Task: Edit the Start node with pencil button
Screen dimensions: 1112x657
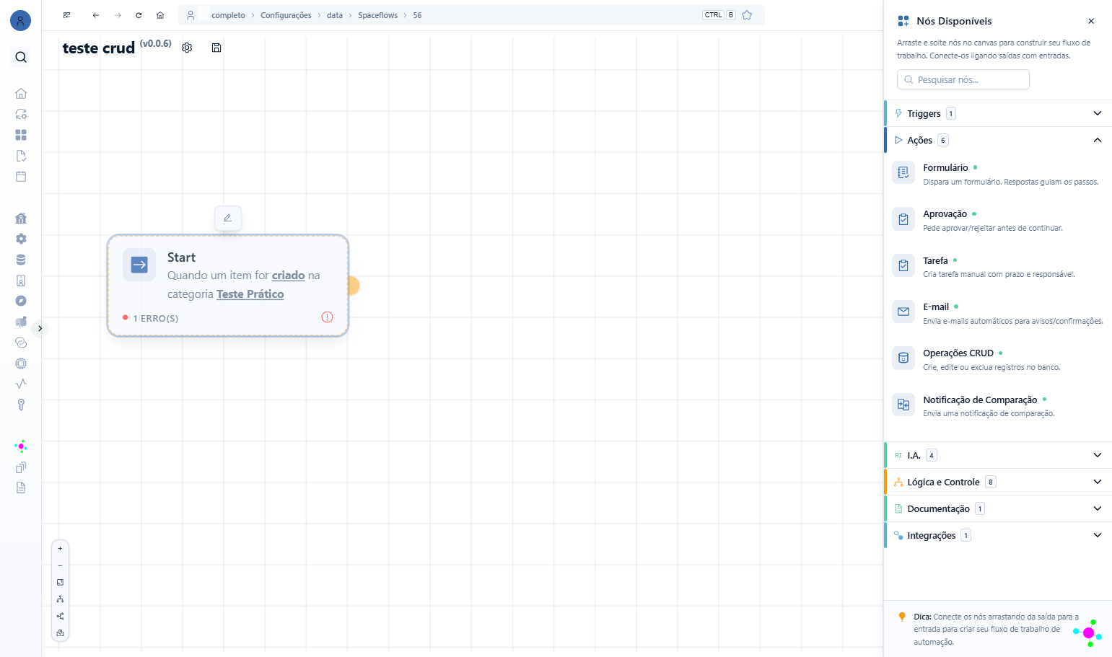Action: pyautogui.click(x=228, y=218)
